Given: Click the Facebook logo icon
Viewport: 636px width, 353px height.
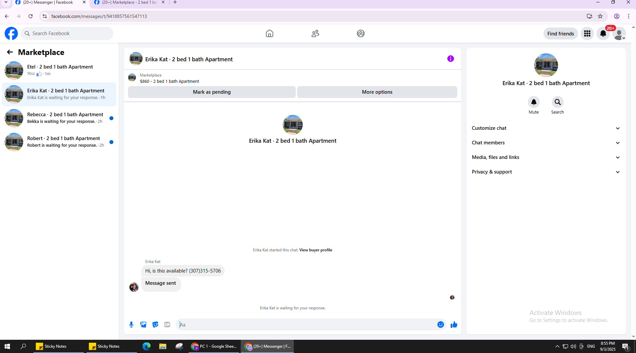Looking at the screenshot, I should [x=11, y=33].
